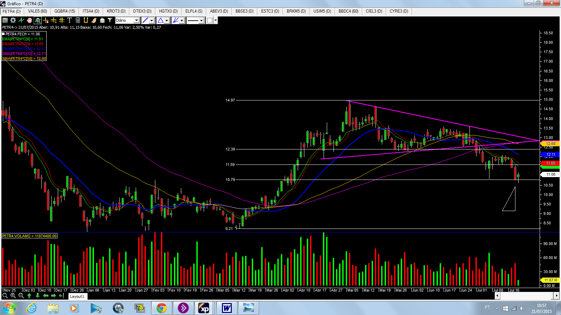Go to the USIM5 (D) tab
Screen dimensions: 561x315
click(x=322, y=11)
